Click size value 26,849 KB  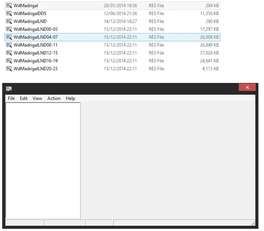point(209,45)
